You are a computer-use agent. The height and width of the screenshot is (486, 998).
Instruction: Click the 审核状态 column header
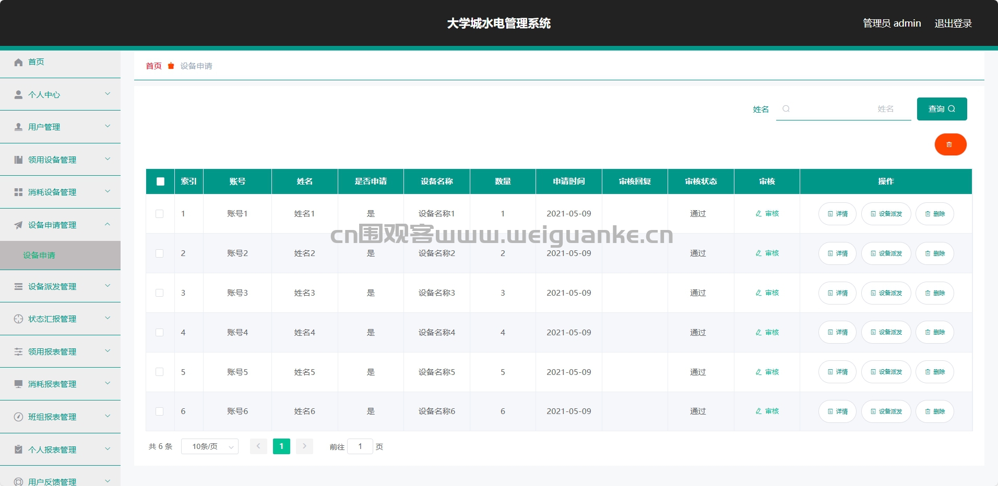[700, 181]
